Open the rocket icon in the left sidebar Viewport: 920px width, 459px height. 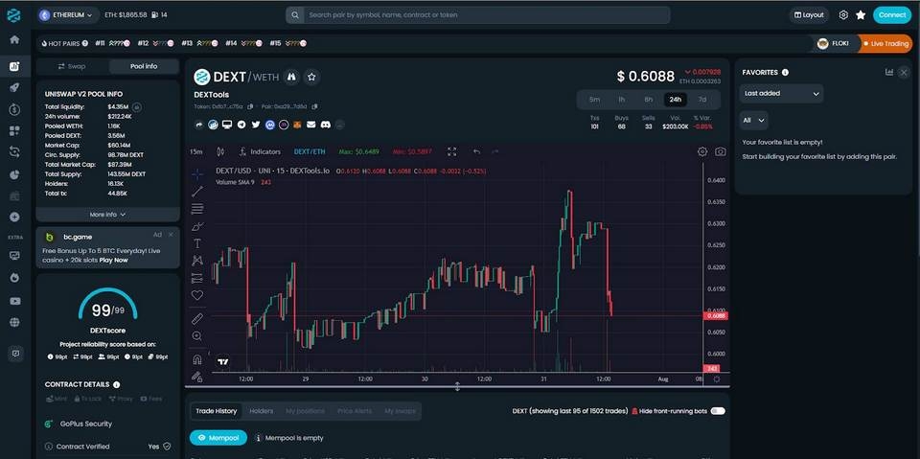[14, 87]
